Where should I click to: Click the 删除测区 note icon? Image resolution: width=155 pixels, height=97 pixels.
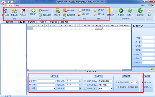tap(80, 14)
